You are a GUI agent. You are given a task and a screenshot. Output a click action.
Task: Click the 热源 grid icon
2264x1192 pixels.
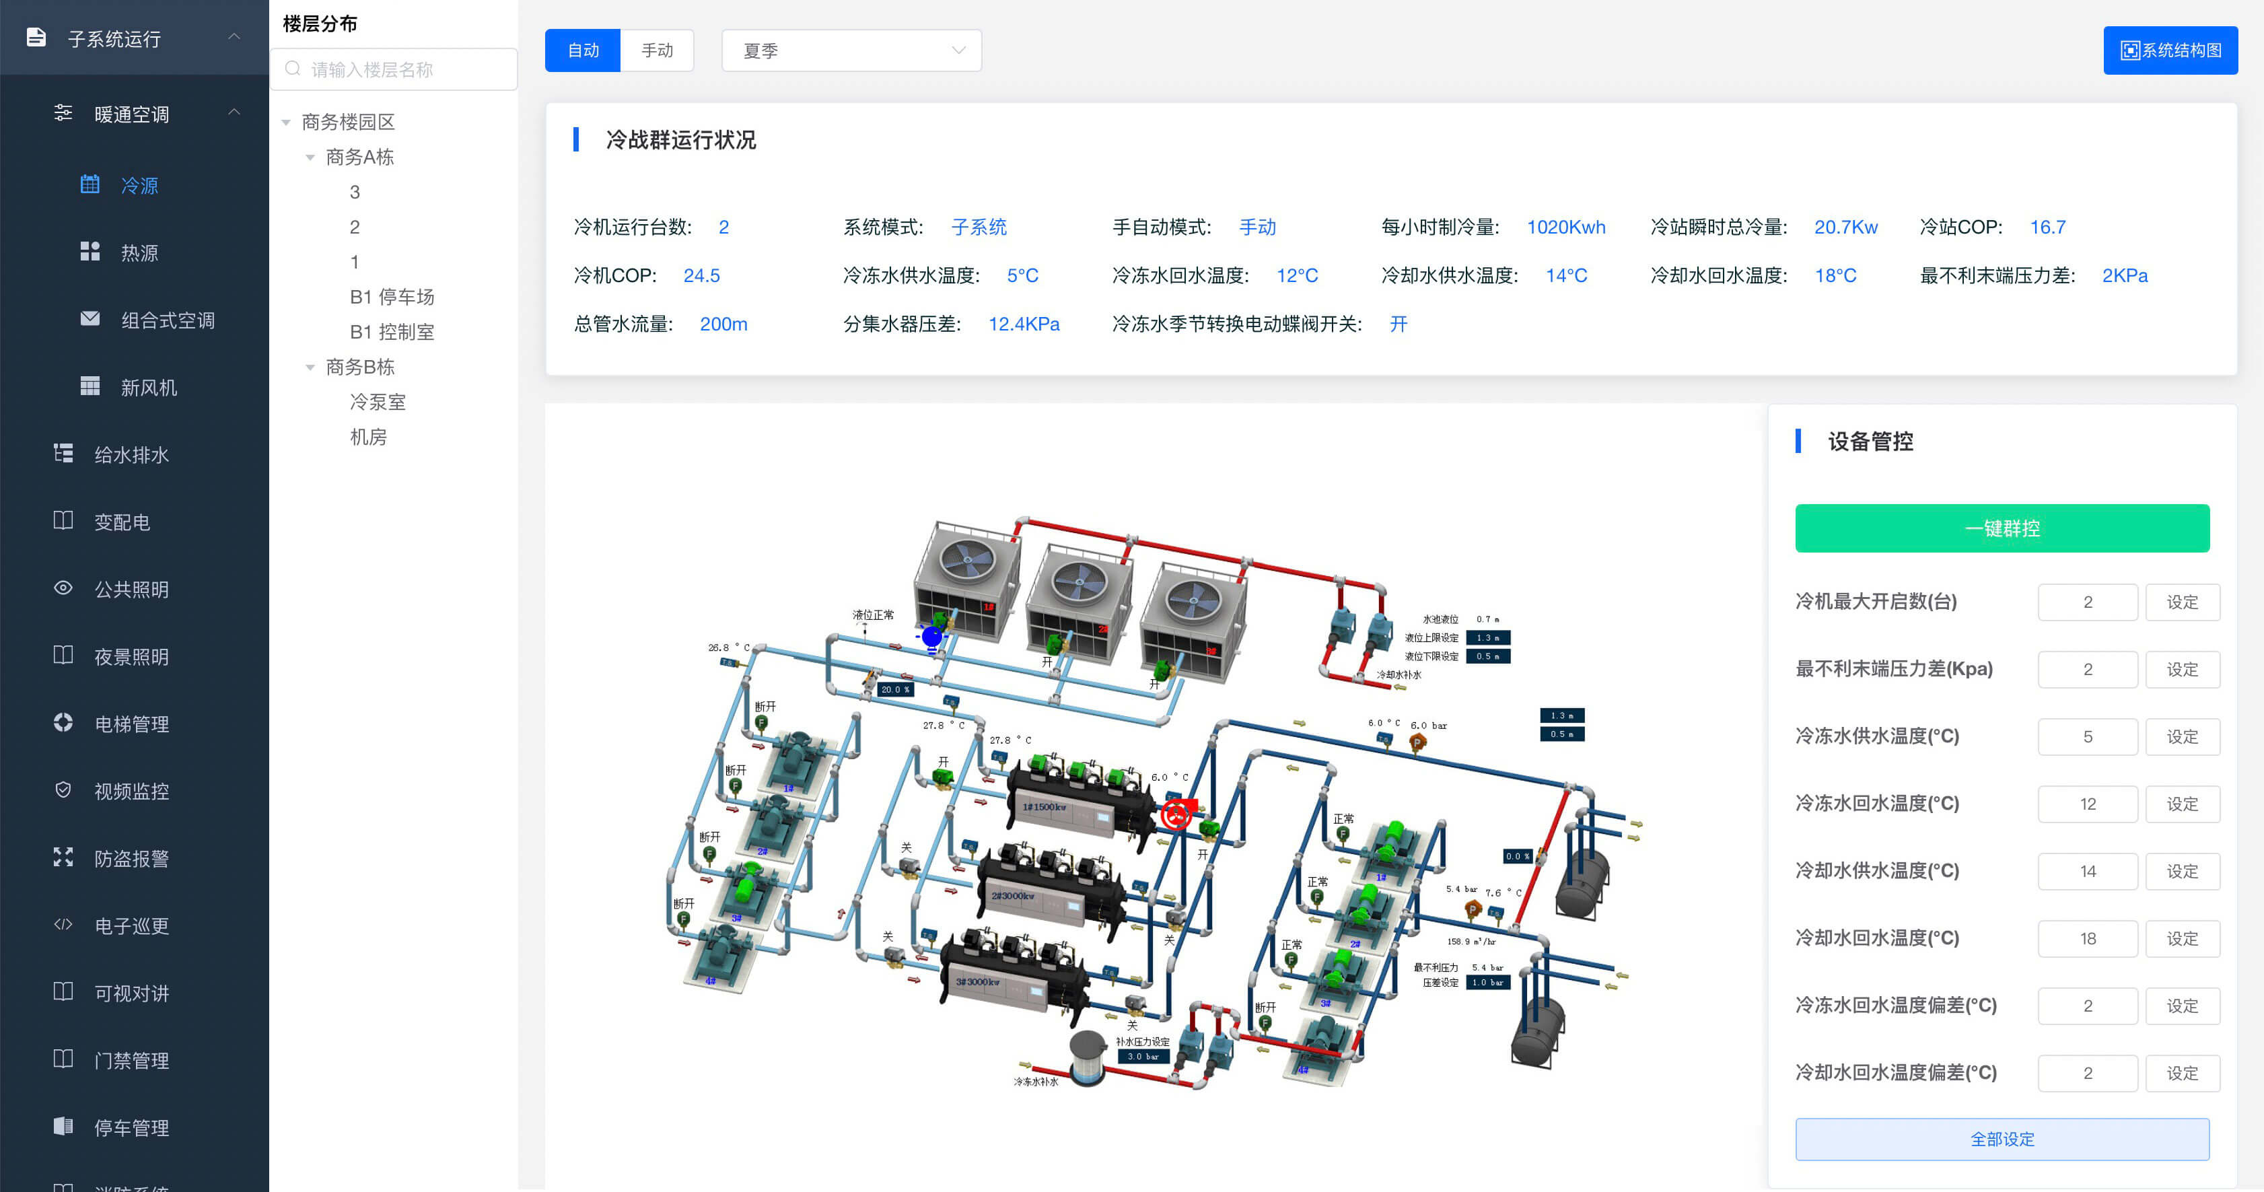click(90, 252)
